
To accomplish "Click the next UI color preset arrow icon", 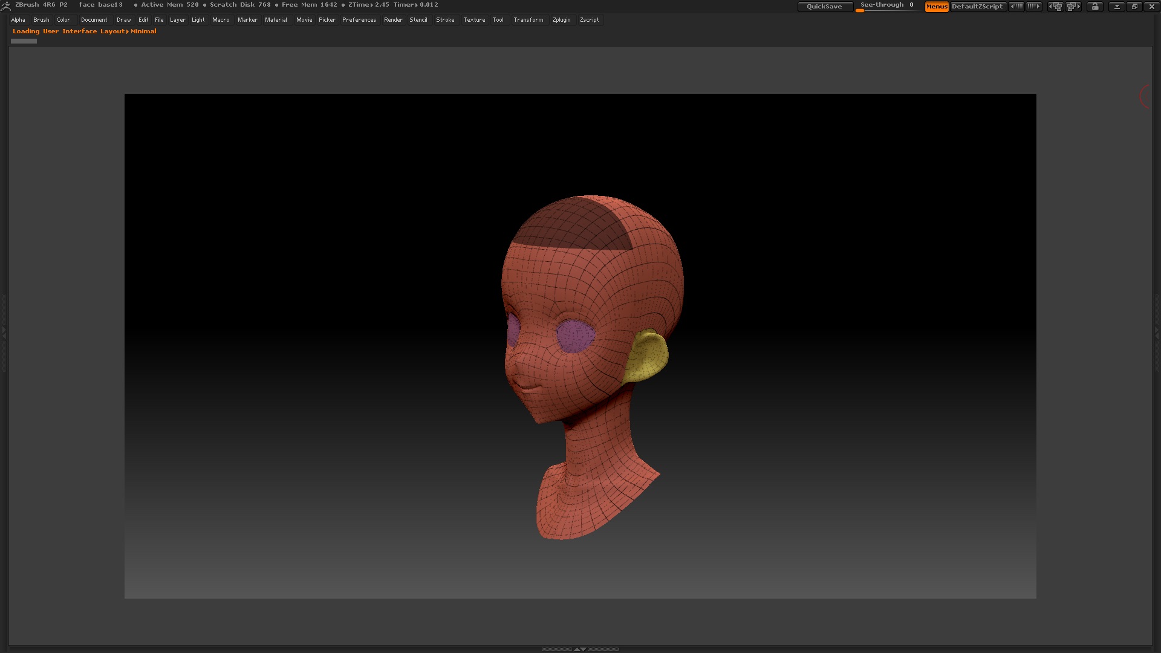I will 1034,6.
